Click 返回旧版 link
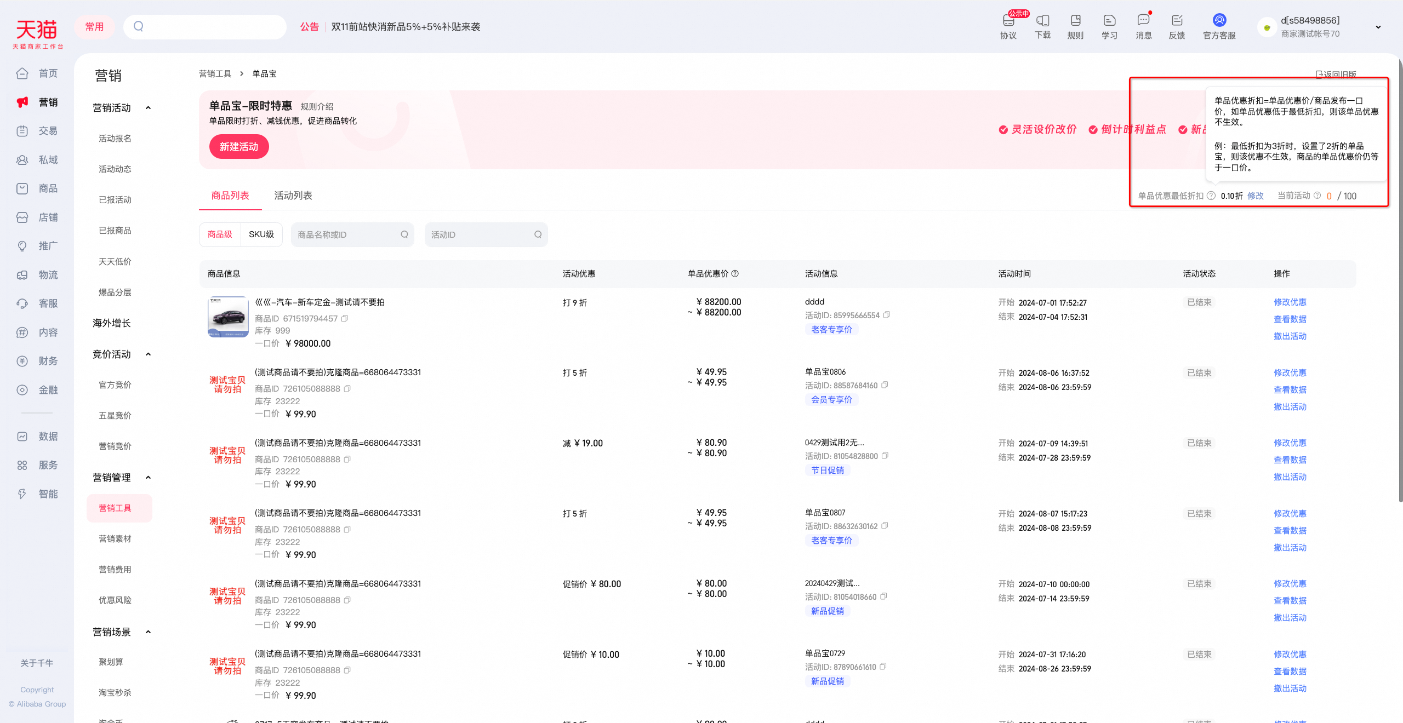Viewport: 1403px width, 723px height. pyautogui.click(x=1336, y=74)
